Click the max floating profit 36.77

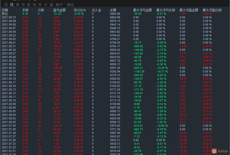pos(183,79)
